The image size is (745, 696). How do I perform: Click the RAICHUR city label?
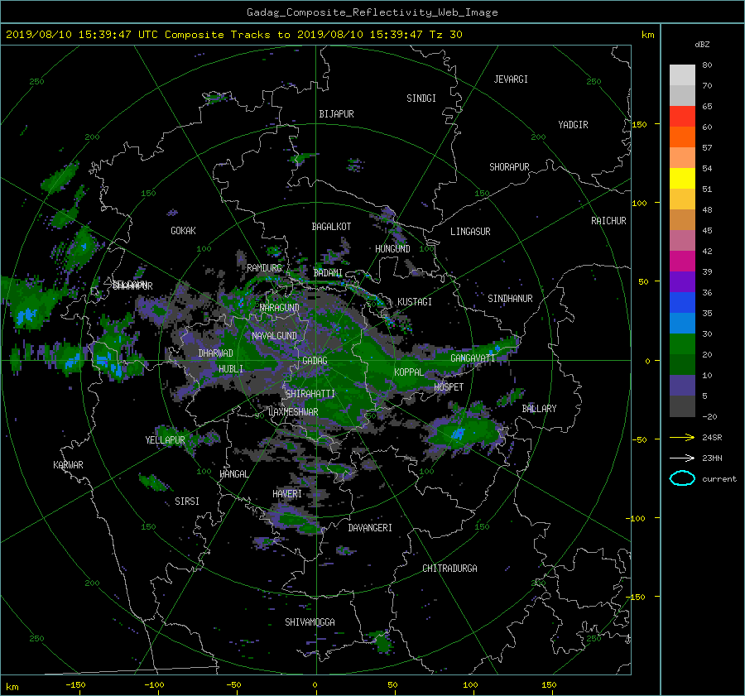[608, 221]
